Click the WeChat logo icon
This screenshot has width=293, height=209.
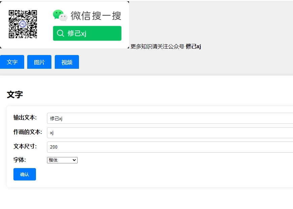[x=60, y=15]
